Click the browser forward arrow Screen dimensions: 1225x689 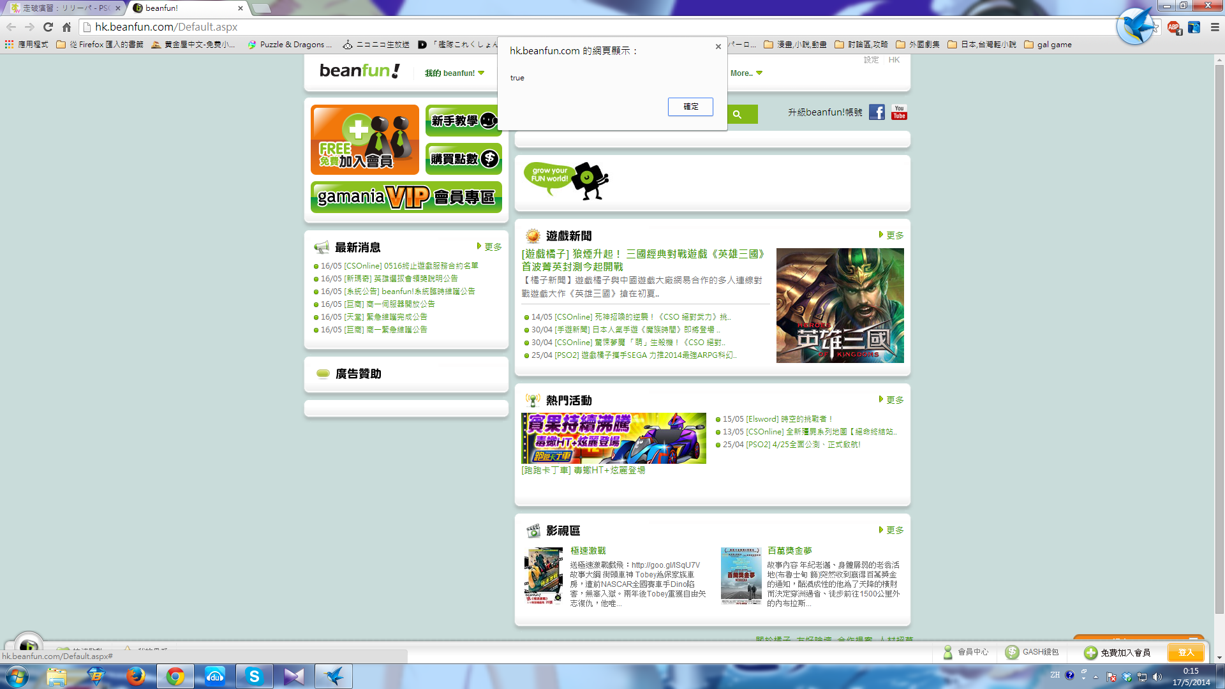29,27
